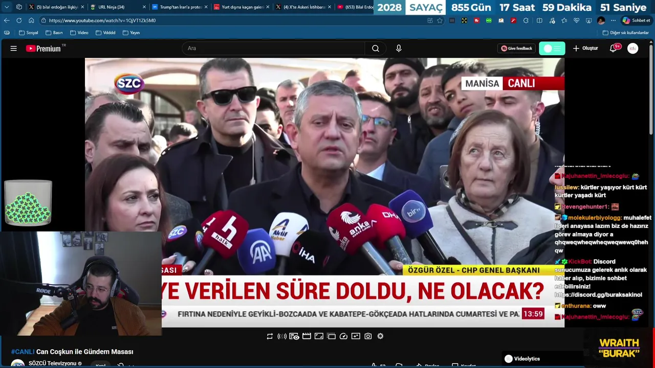Click the pop-up player window icon
The width and height of the screenshot is (655, 368).
[x=331, y=336]
